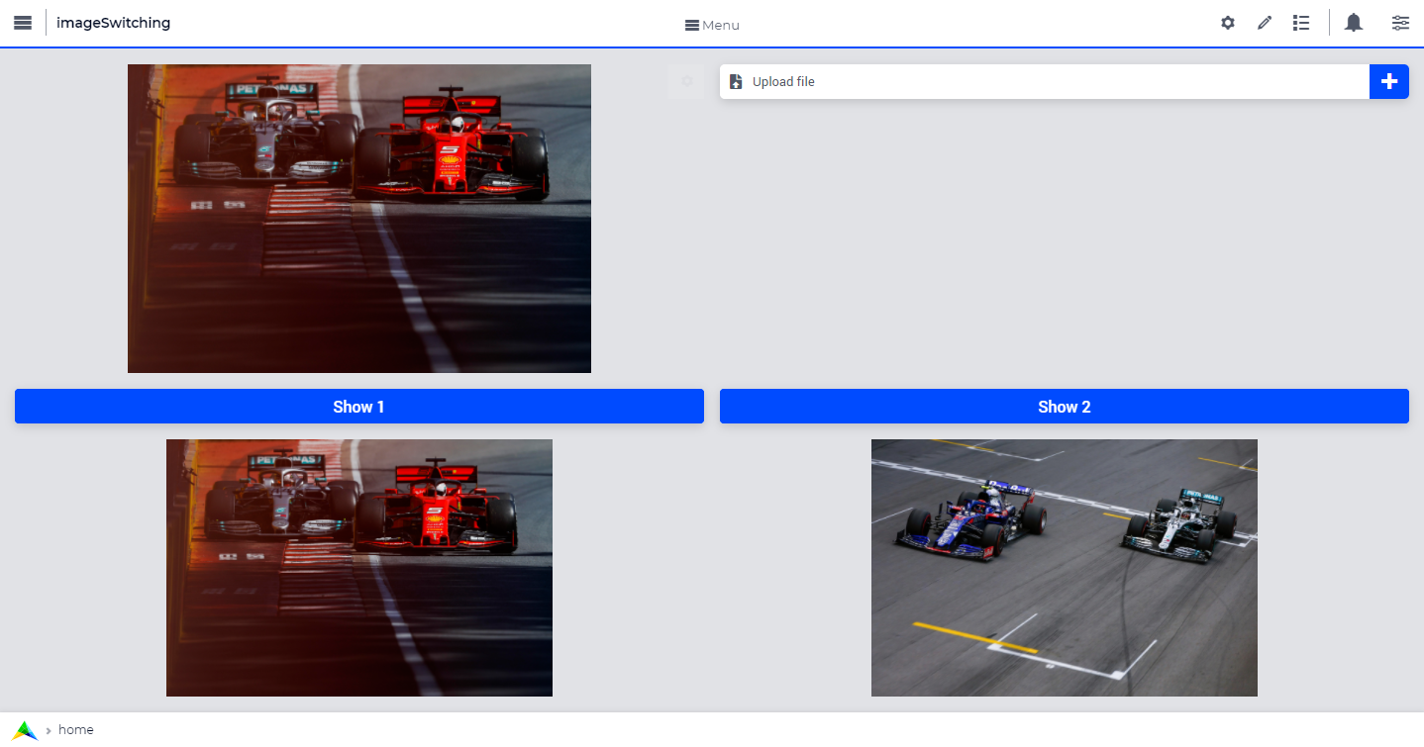1424x747 pixels.
Task: Open settings gear in top bar
Action: coord(1228,23)
